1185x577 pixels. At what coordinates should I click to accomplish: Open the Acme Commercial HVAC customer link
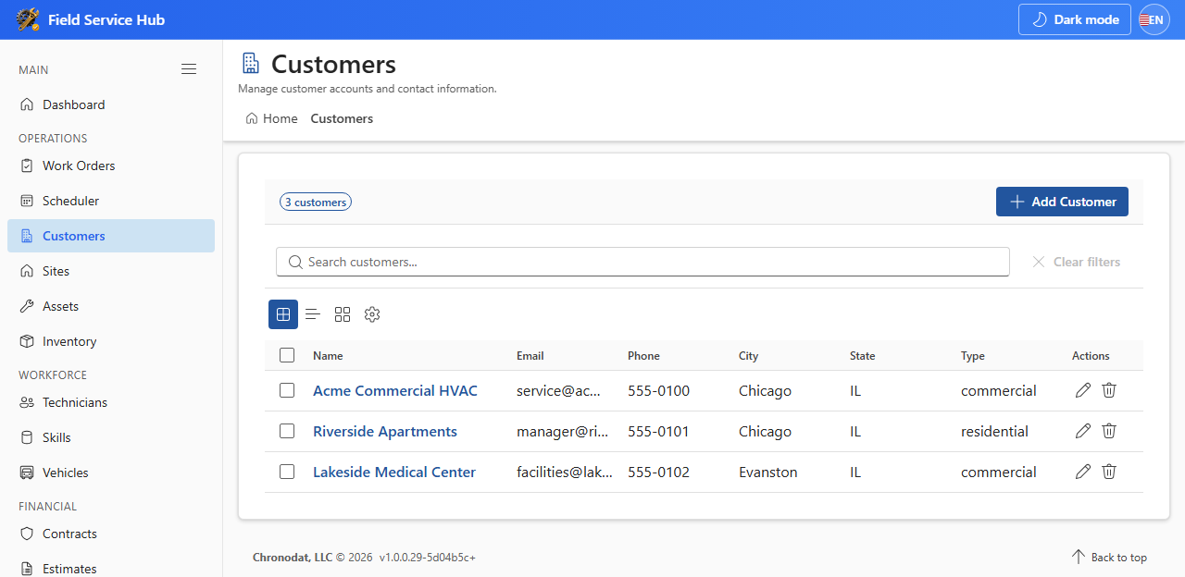click(395, 390)
